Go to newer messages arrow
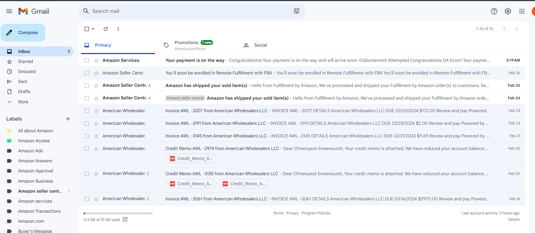Viewport: 535px width, 233px height. coord(504,29)
